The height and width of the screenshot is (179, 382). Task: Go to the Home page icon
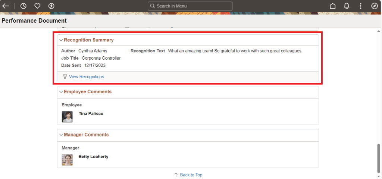pos(332,6)
